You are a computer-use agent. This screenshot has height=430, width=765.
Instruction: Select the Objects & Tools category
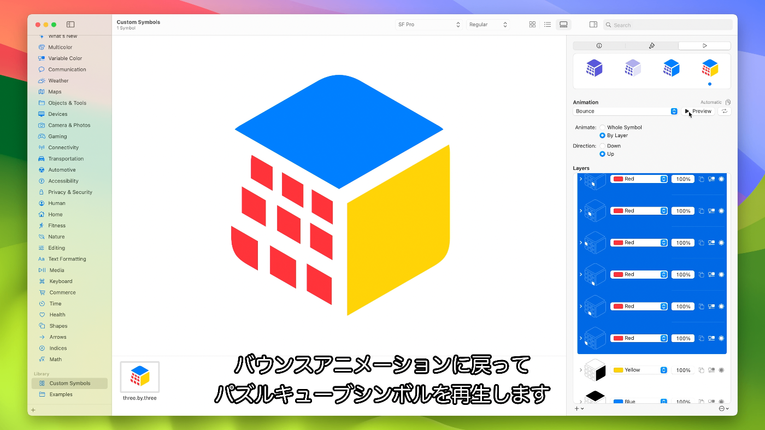coord(67,103)
